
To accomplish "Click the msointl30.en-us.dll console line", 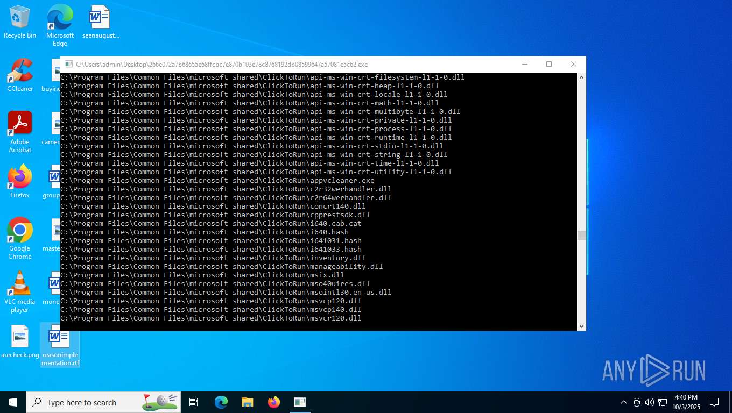I will click(x=226, y=293).
